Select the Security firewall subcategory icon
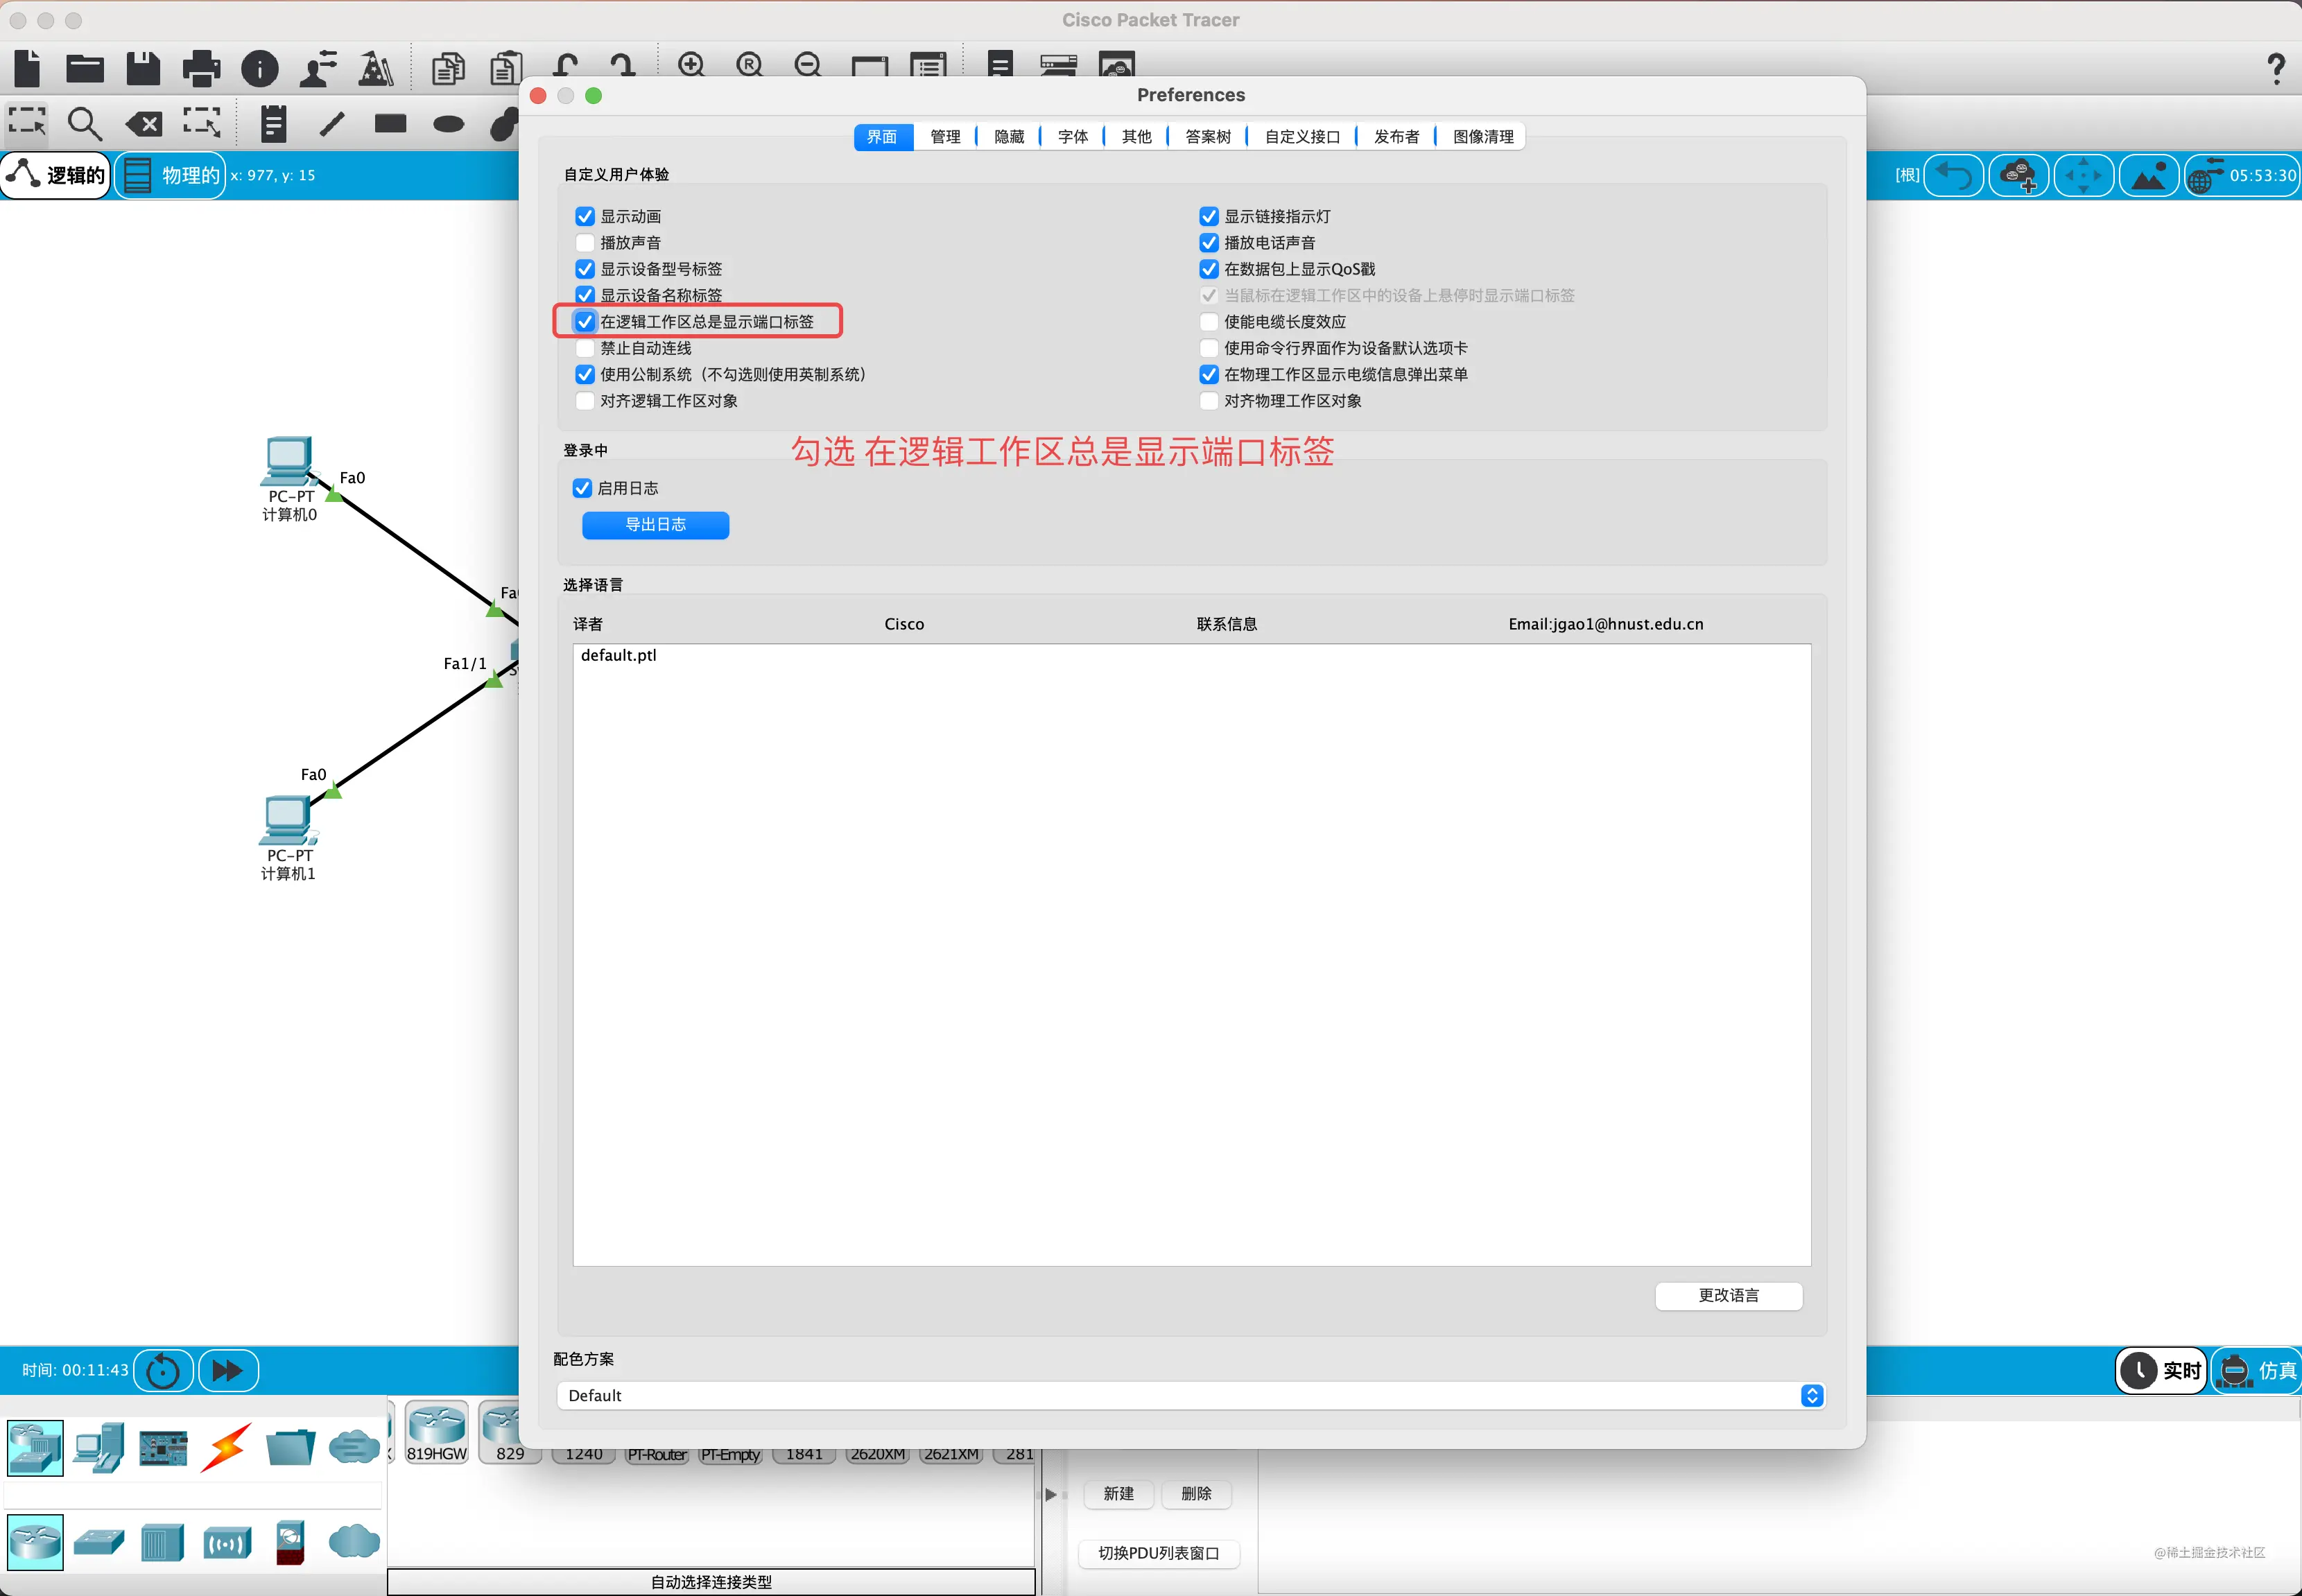The width and height of the screenshot is (2302, 1596). [x=290, y=1542]
